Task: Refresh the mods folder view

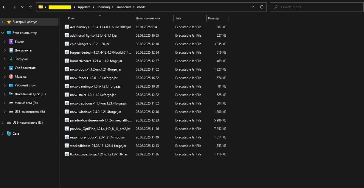Action: pos(261,7)
